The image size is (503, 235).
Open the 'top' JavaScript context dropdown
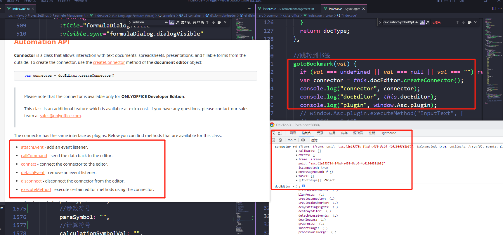[x=292, y=140]
